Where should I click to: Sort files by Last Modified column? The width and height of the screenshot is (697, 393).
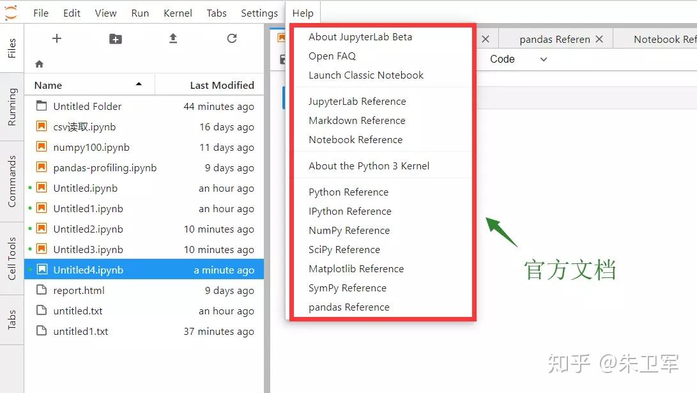(x=210, y=85)
